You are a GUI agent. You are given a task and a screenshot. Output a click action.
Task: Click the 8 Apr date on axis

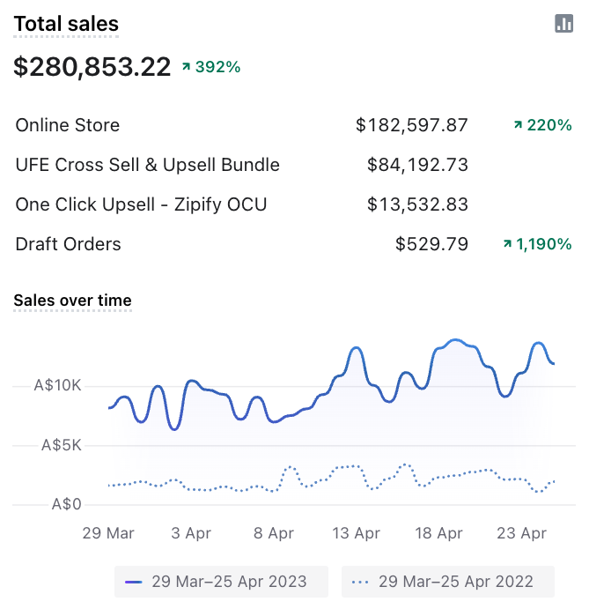point(272,533)
